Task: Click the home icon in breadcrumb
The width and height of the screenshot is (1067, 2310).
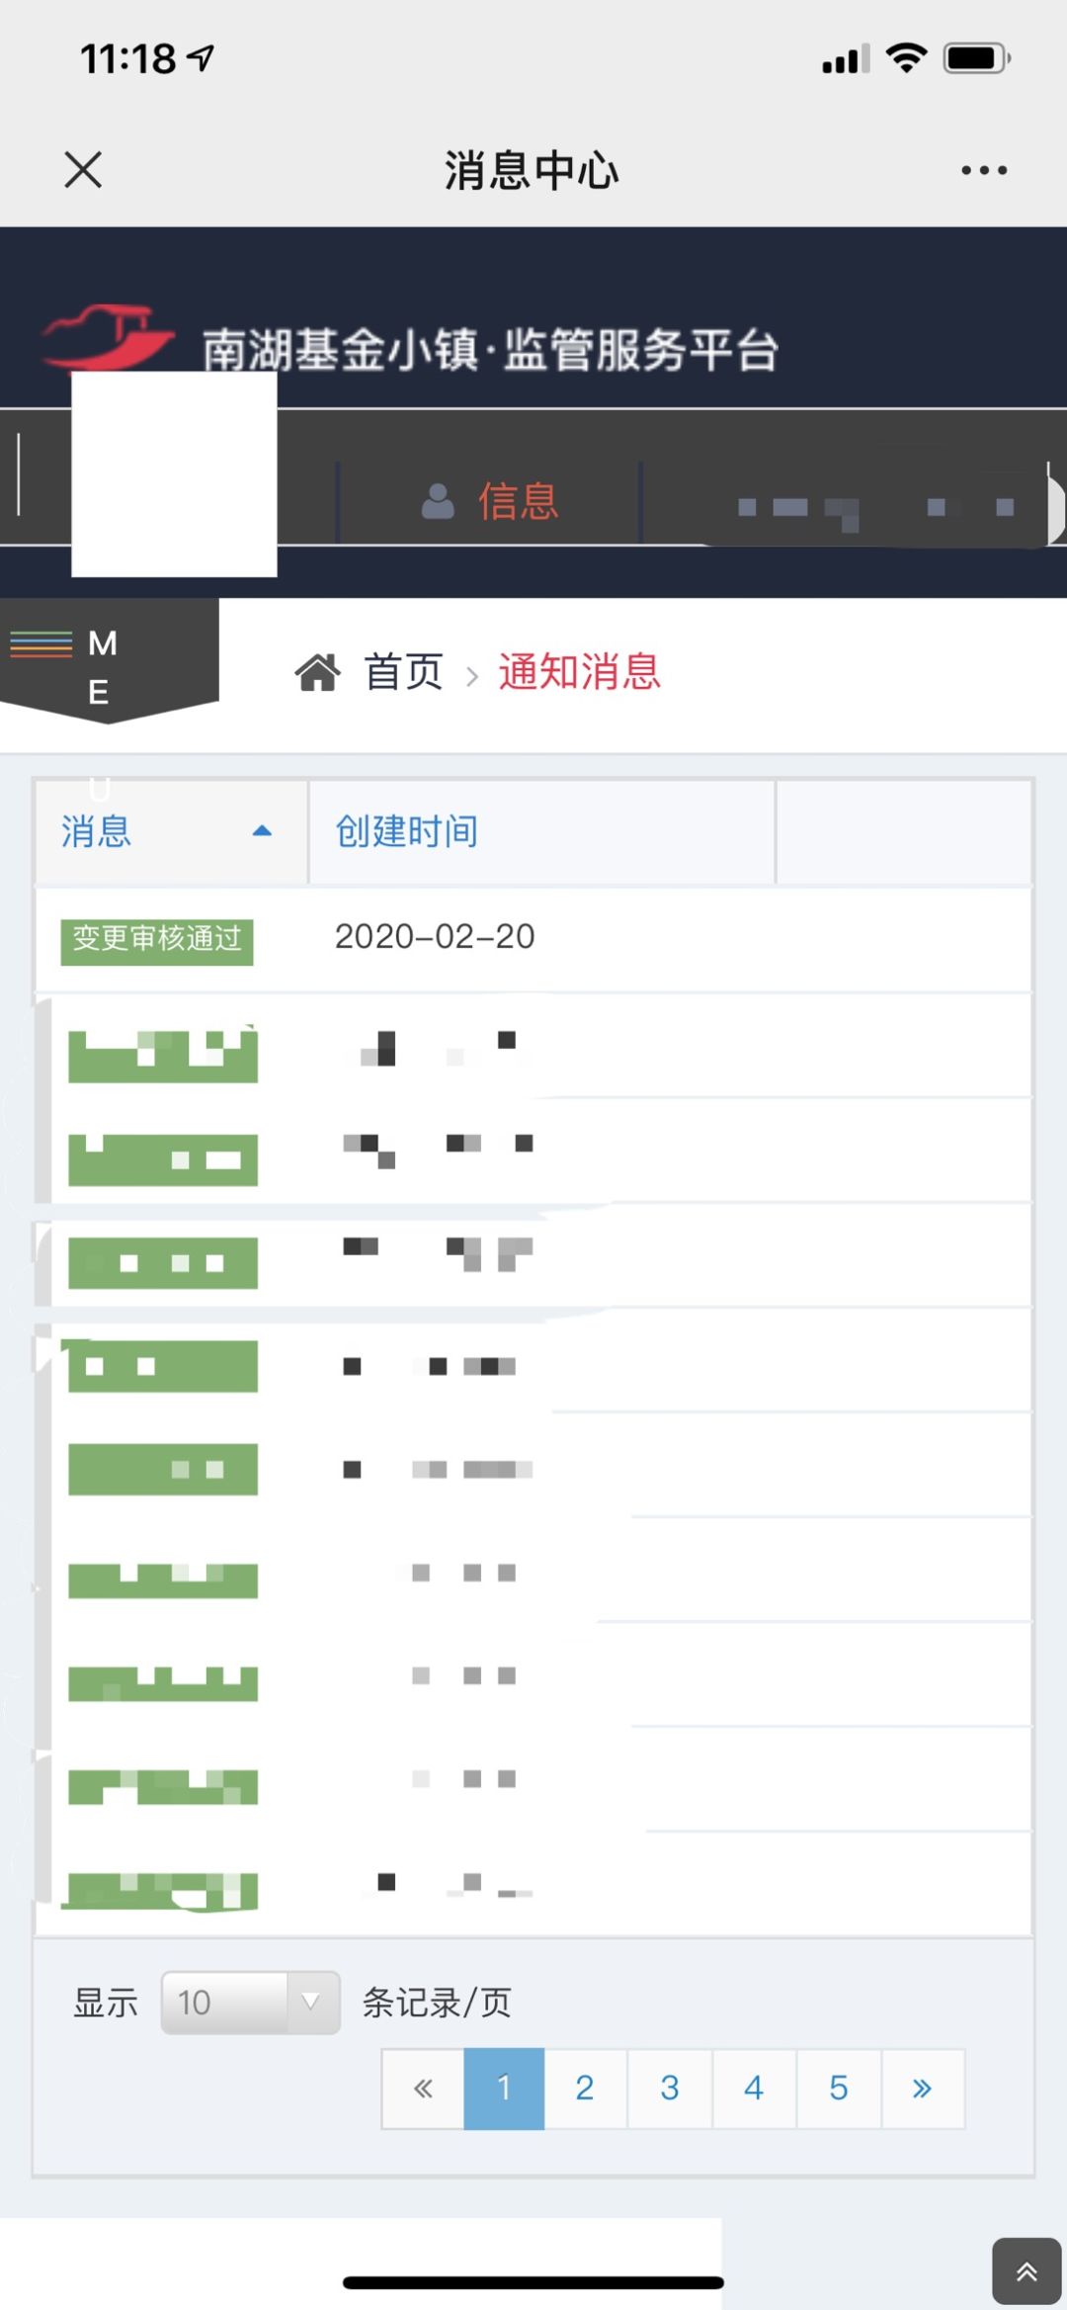Action: point(317,673)
